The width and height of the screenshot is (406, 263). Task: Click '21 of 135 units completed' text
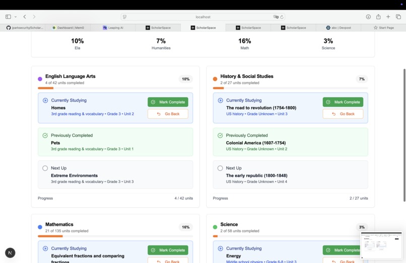[67, 231]
